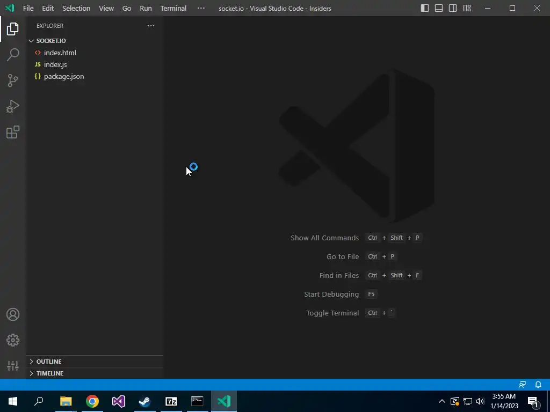Viewport: 550px width, 412px height.
Task: Click the Show All Commands hint
Action: [x=325, y=238]
